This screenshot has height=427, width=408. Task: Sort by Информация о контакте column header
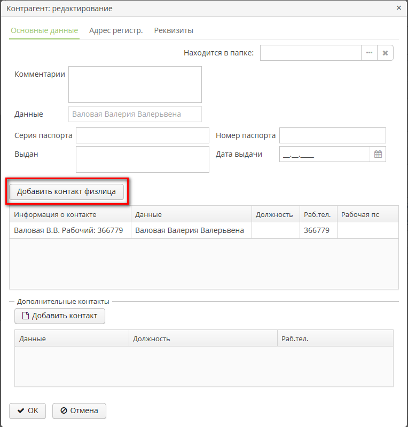tap(69, 214)
